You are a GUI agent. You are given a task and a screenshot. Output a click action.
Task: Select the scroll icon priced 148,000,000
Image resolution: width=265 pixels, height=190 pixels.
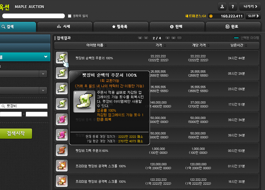[x=62, y=104]
